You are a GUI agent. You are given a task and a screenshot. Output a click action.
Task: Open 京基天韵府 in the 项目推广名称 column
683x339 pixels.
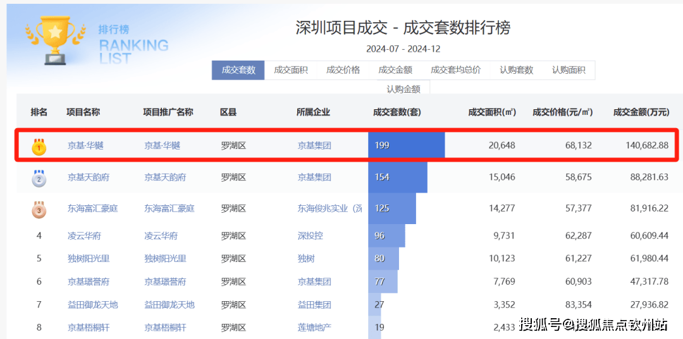click(x=165, y=177)
